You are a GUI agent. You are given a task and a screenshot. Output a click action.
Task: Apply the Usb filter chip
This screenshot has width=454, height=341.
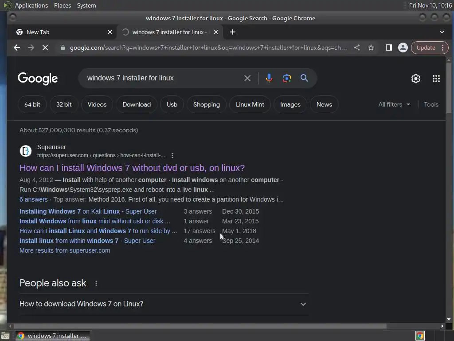(x=172, y=104)
